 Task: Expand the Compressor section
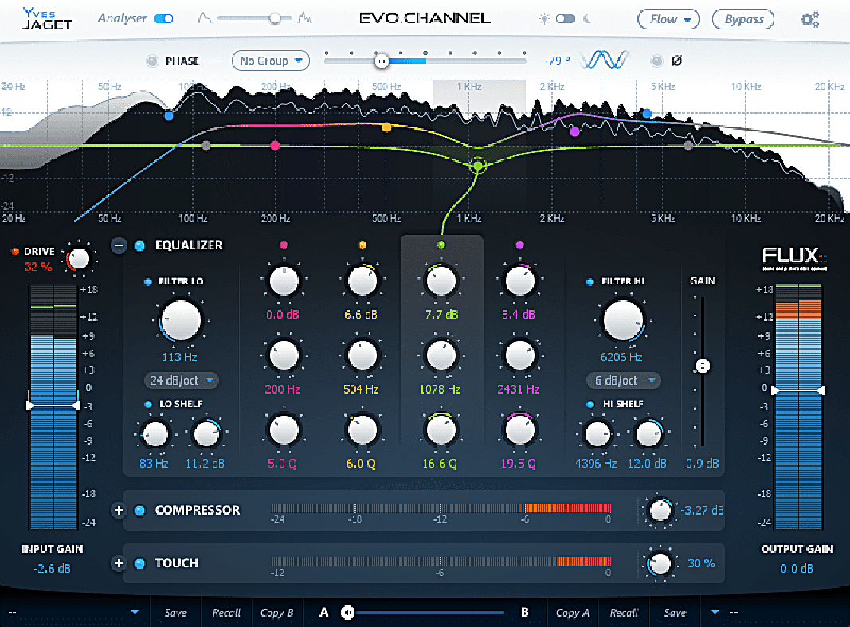[x=119, y=511]
